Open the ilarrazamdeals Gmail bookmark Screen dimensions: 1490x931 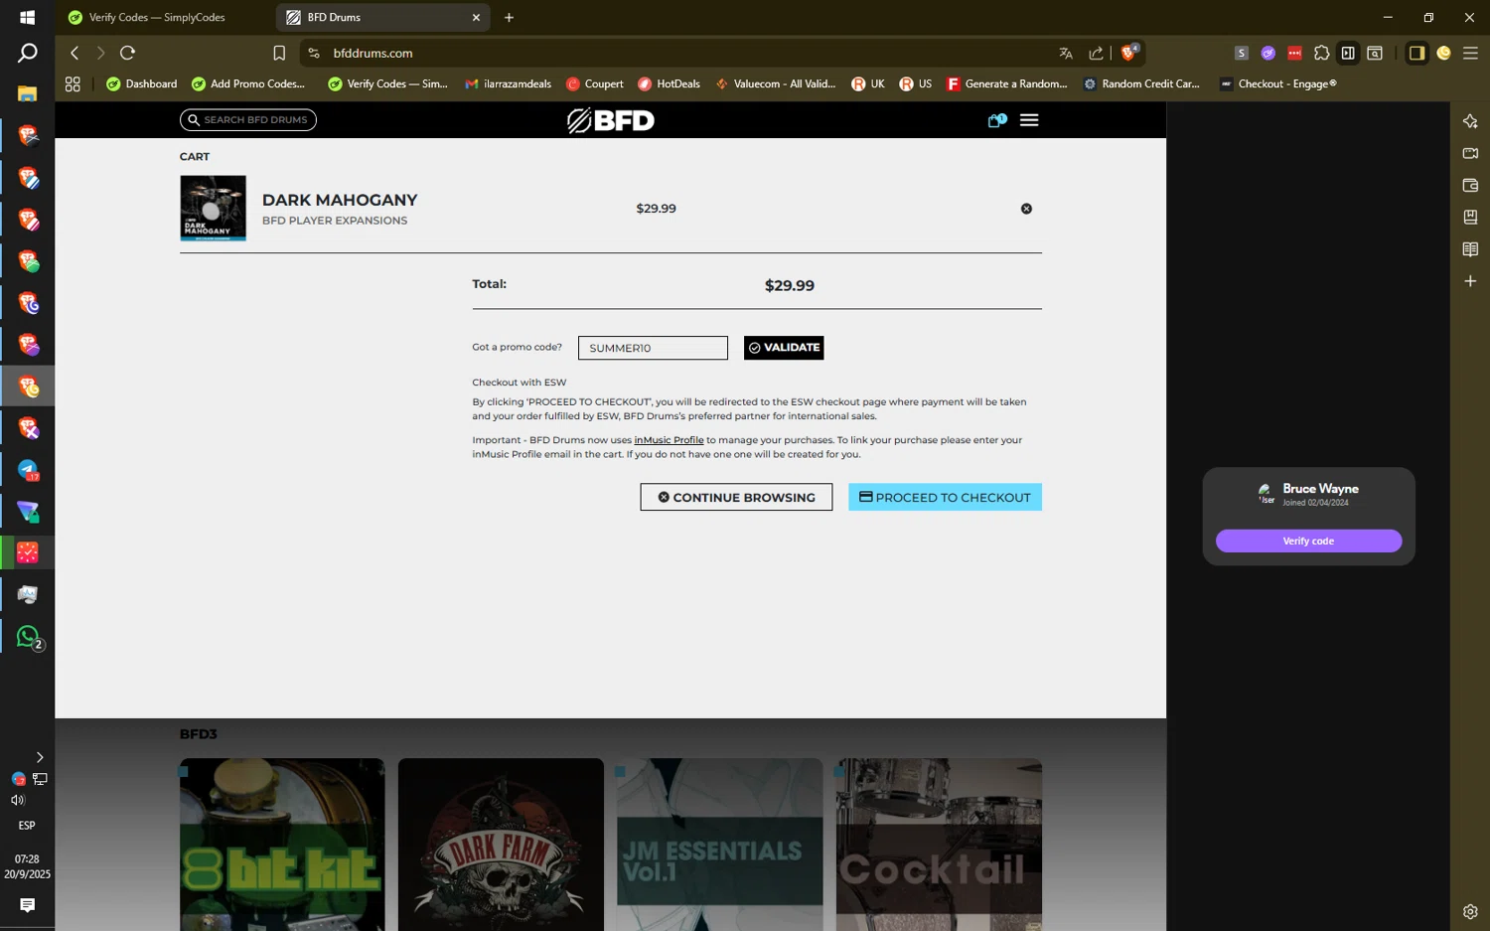click(x=508, y=84)
